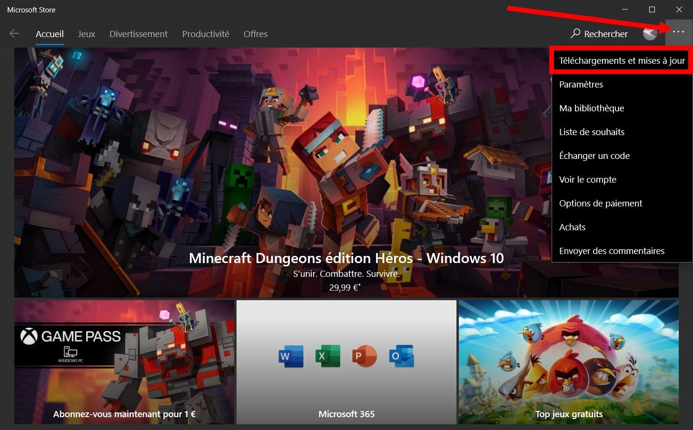Select the Offres tab
The height and width of the screenshot is (430, 693).
tap(256, 34)
